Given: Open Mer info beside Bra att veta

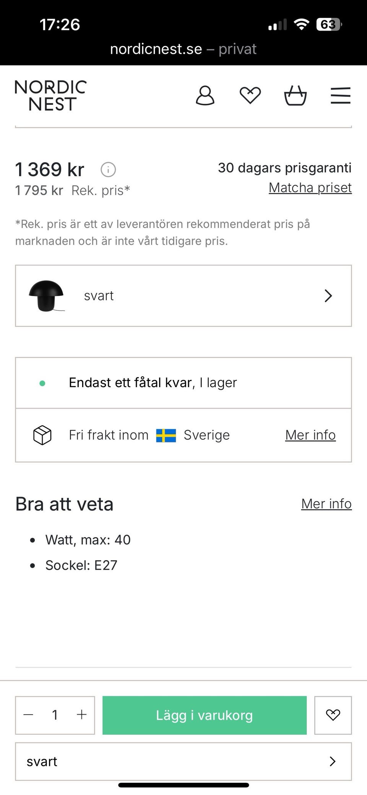Looking at the screenshot, I should [326, 504].
